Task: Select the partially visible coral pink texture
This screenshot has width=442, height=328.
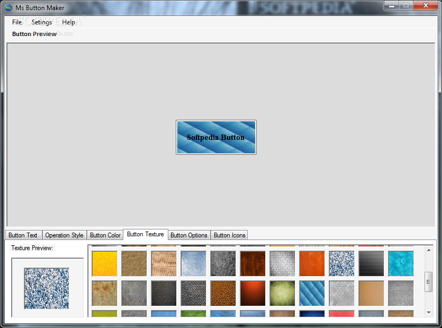Action: 341,314
